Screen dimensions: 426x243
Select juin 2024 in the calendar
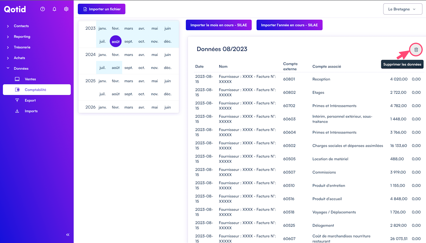(168, 55)
